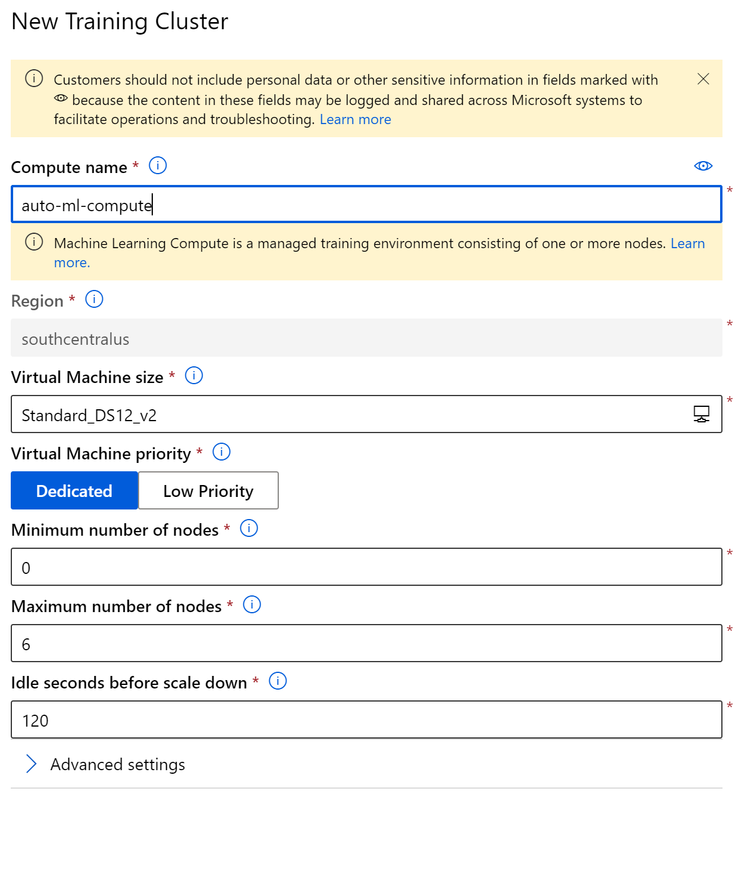
Task: Click the eye icon above Compute name field
Action: (703, 166)
